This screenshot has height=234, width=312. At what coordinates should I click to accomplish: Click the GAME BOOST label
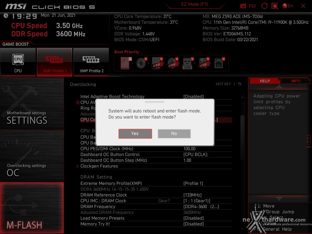(16, 44)
